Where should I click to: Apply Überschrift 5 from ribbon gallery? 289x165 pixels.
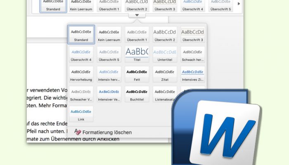(x=220, y=5)
